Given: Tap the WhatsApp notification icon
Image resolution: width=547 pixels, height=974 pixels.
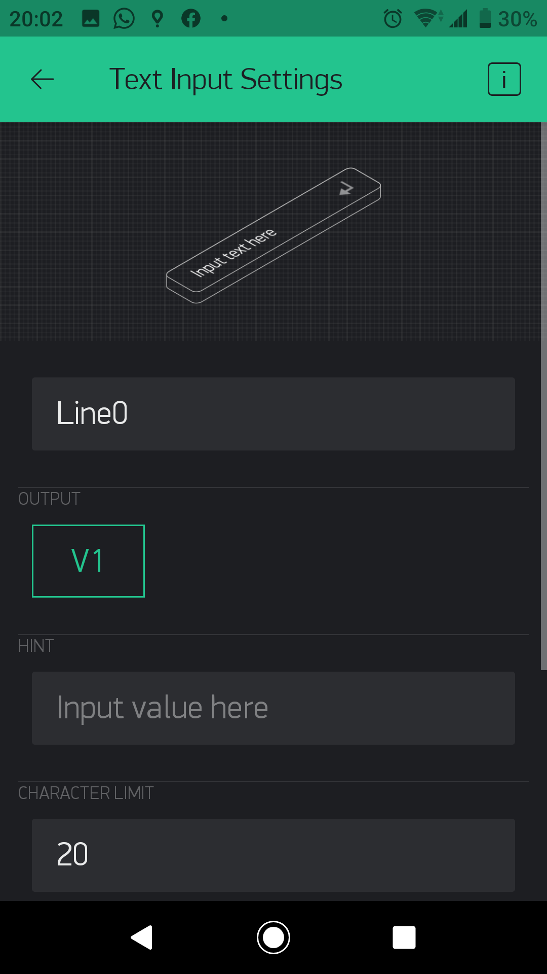Looking at the screenshot, I should tap(124, 19).
